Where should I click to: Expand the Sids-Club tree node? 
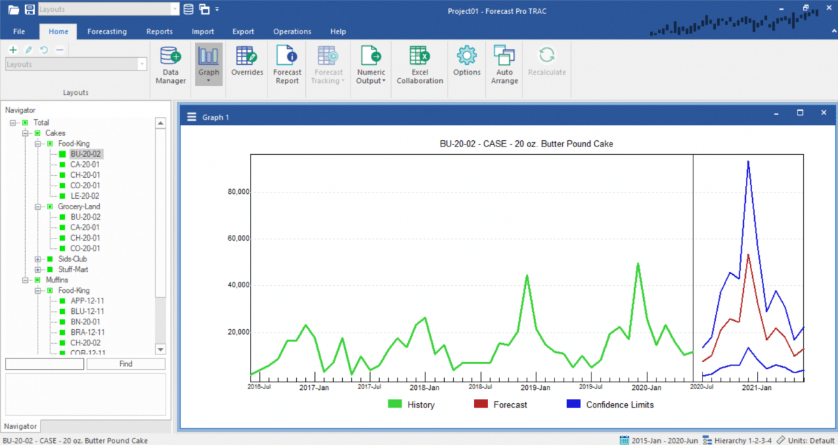point(38,259)
